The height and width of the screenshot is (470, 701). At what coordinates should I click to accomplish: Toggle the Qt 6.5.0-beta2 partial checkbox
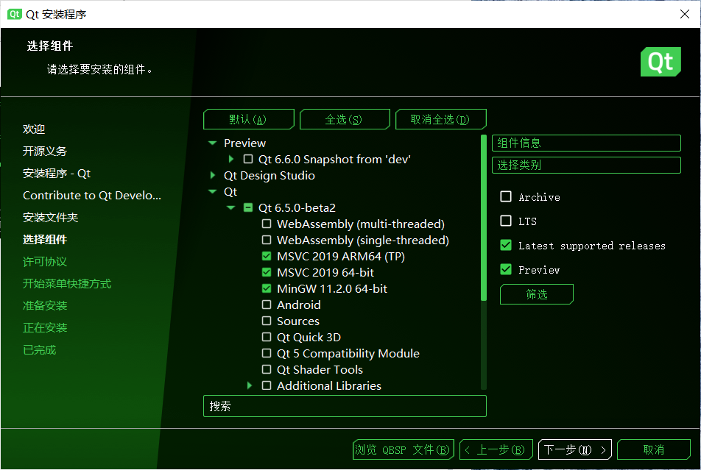click(248, 207)
